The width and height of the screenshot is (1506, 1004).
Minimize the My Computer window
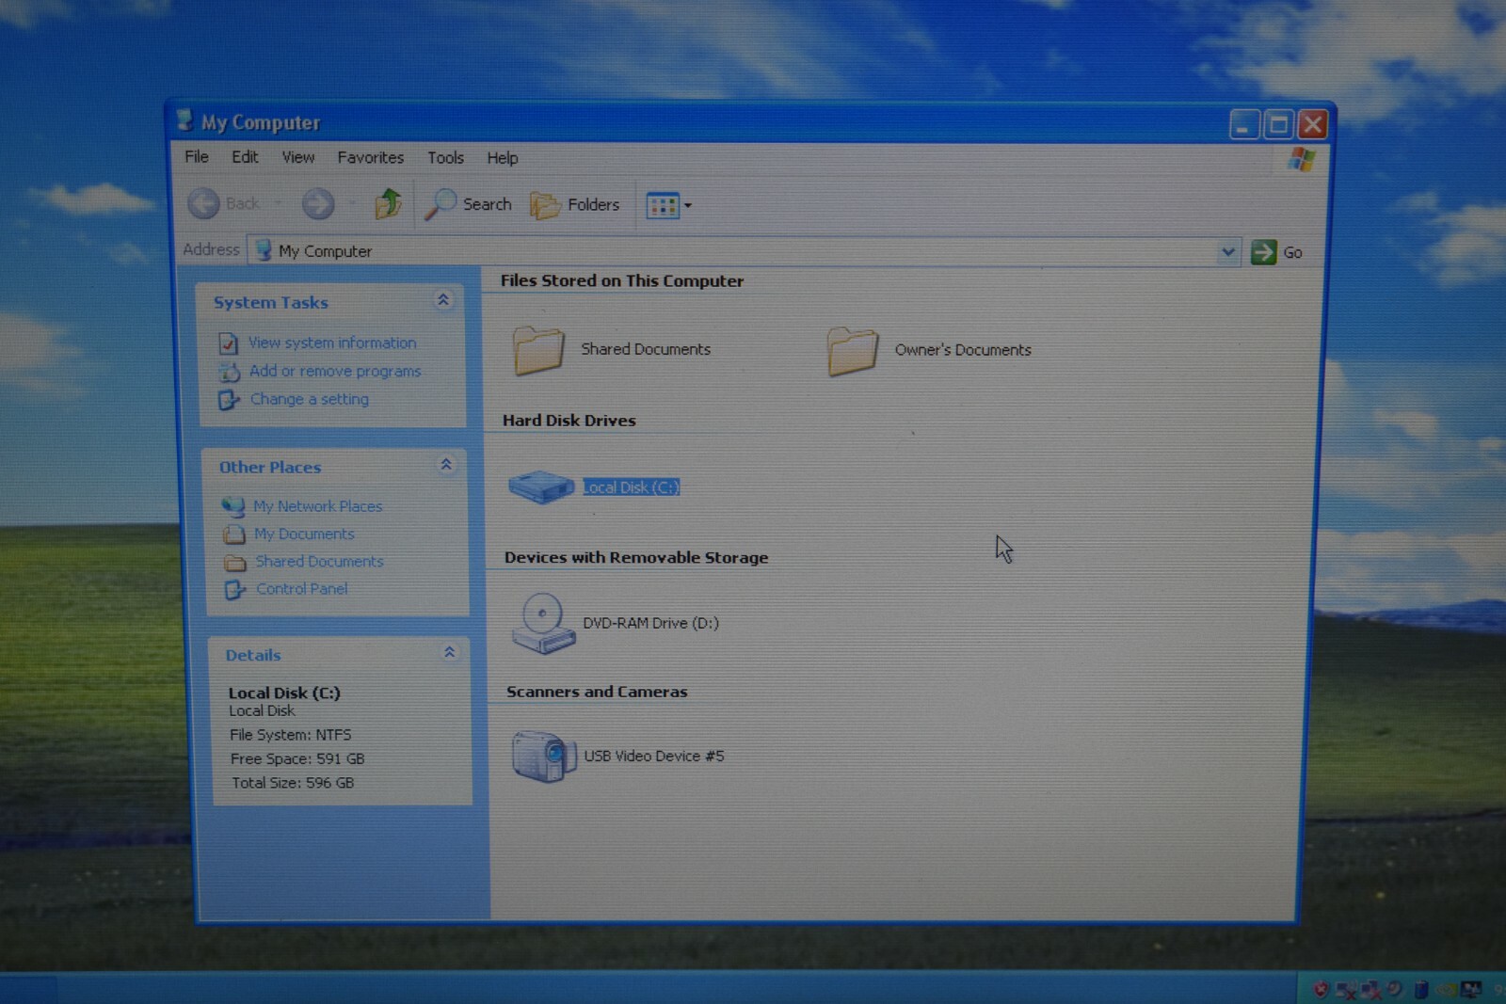pos(1244,124)
